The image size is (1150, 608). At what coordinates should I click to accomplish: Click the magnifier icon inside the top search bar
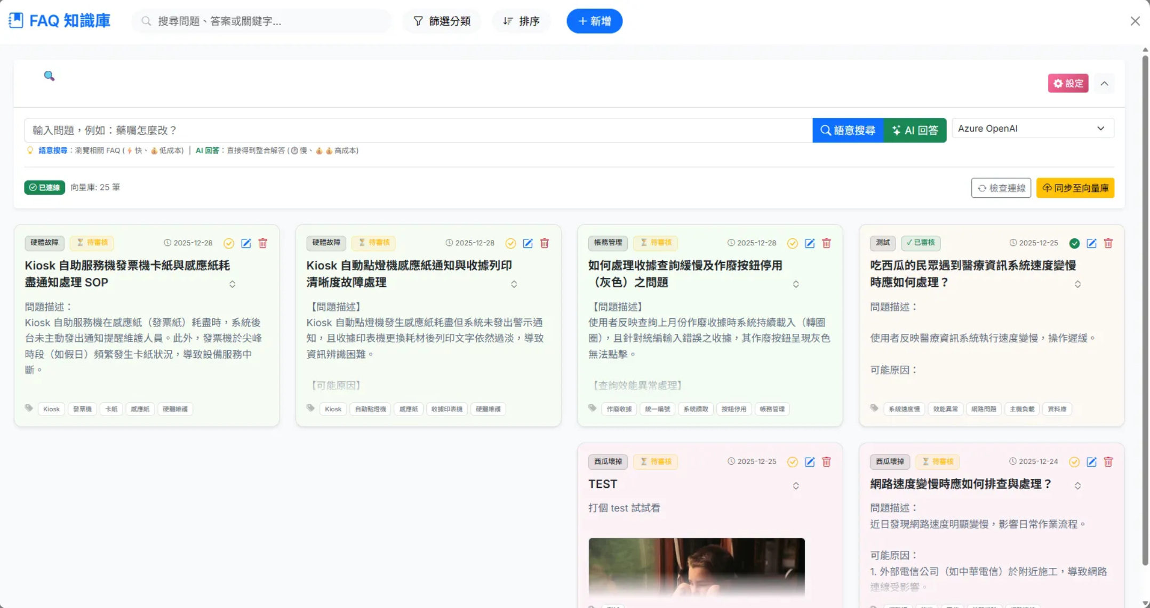(145, 21)
